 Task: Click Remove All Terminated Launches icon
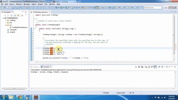(x=142, y=67)
